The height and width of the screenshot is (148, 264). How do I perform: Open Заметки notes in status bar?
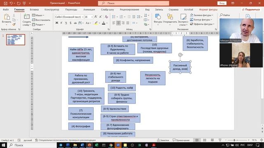pyautogui.click(x=163, y=140)
